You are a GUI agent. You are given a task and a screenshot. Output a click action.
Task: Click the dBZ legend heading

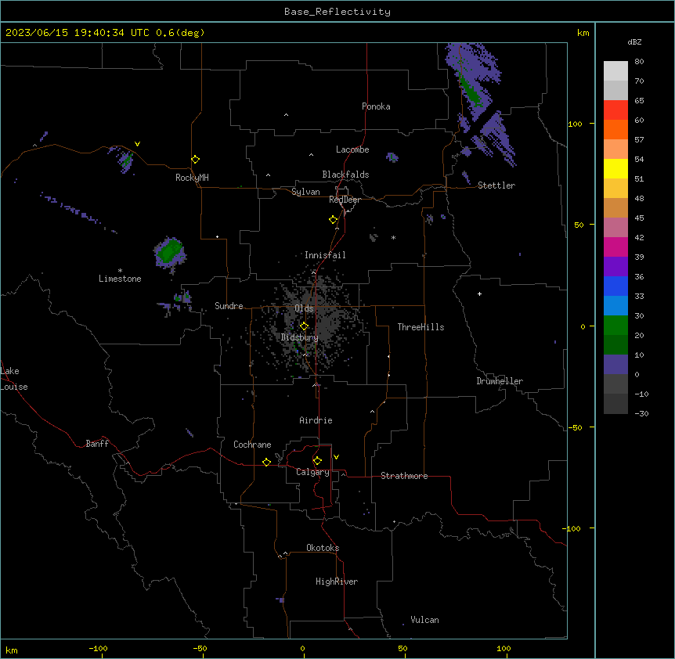pos(634,41)
